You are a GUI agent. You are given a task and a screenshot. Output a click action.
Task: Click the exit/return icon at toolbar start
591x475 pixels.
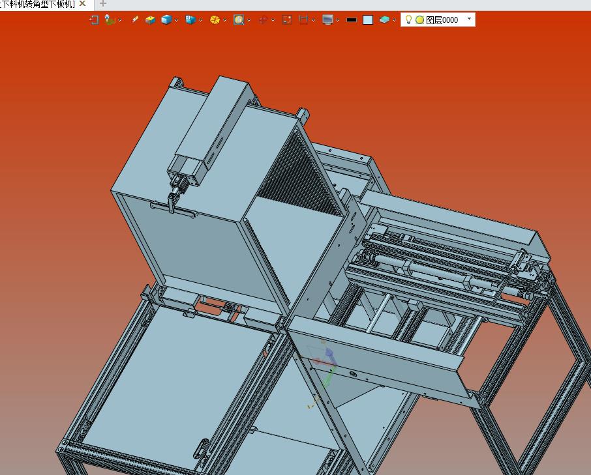(x=94, y=20)
